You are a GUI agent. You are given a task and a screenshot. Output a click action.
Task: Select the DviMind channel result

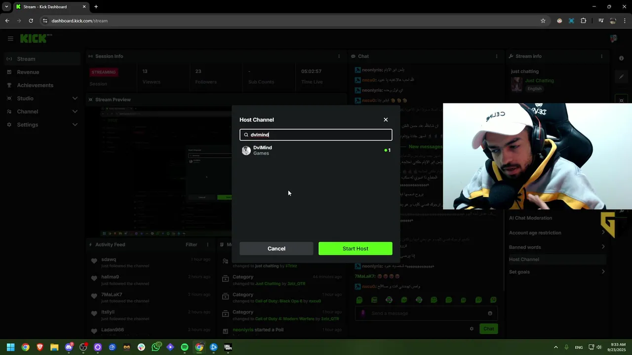(316, 150)
